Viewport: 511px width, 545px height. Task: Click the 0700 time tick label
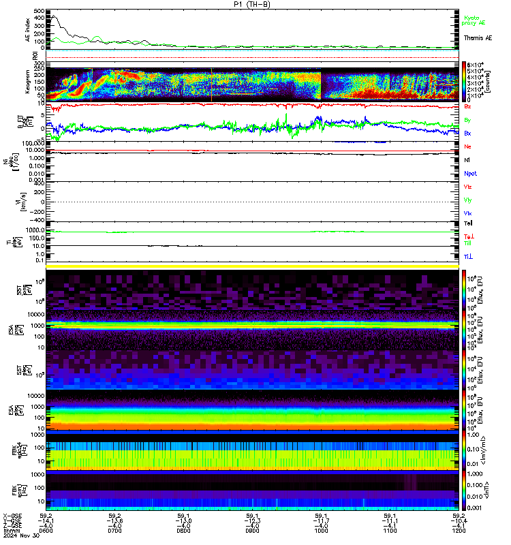(114, 531)
